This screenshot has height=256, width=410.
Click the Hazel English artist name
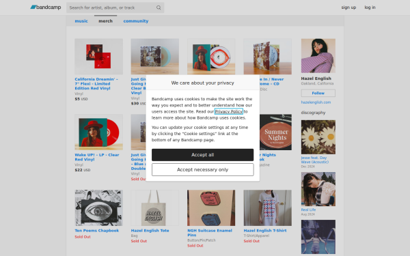tap(316, 79)
